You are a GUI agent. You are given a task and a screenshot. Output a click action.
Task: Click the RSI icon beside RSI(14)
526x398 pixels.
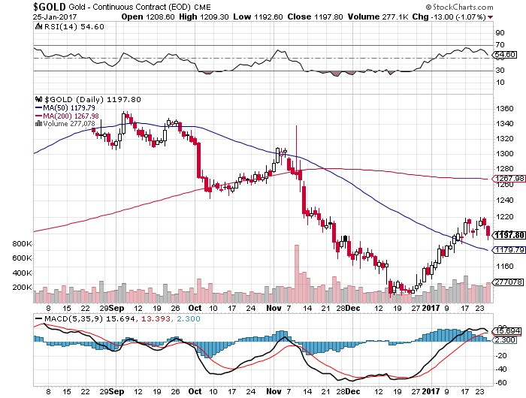(39, 26)
